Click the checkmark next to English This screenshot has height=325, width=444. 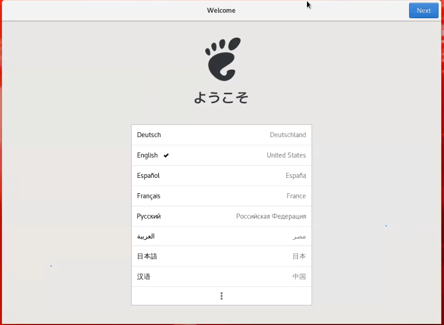tap(166, 155)
